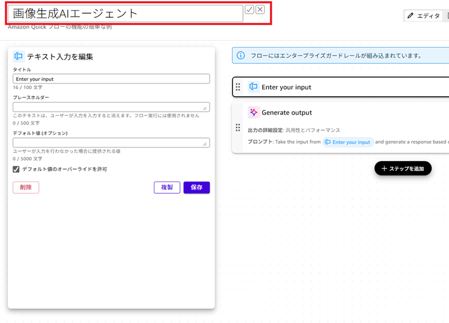Click the タイトル input field
Viewport: 449px width, 323px height.
click(111, 79)
